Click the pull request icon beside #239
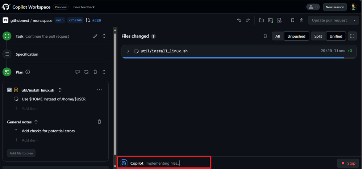The height and width of the screenshot is (169, 362). pyautogui.click(x=88, y=20)
